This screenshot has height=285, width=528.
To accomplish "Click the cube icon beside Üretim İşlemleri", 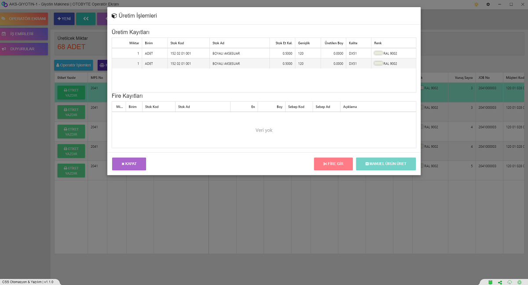I will point(114,16).
